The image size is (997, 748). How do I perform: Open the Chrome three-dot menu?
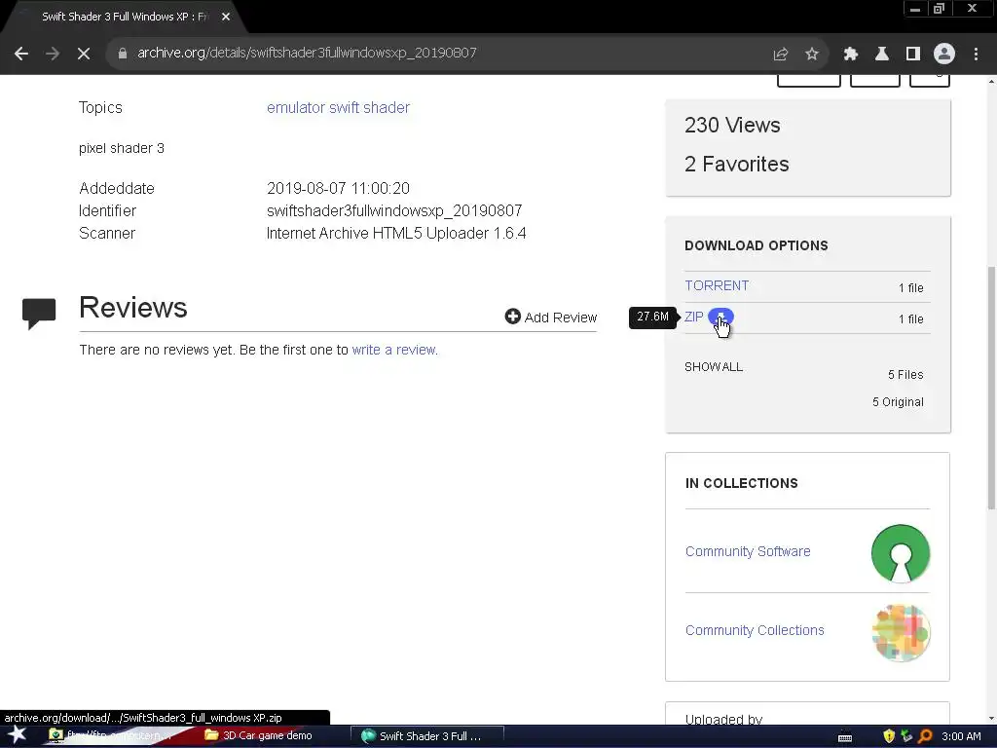point(976,55)
